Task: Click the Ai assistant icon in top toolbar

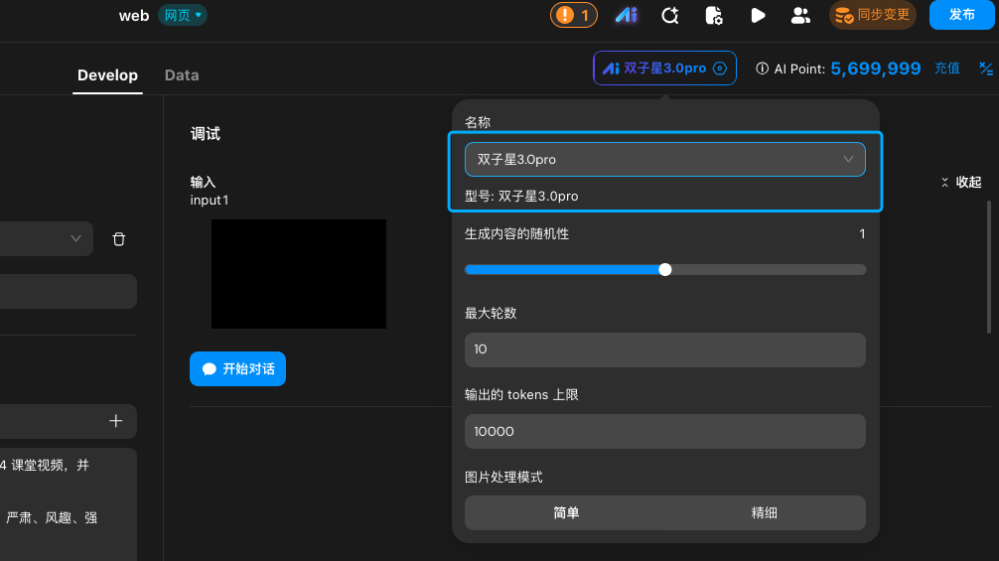Action: (x=626, y=15)
